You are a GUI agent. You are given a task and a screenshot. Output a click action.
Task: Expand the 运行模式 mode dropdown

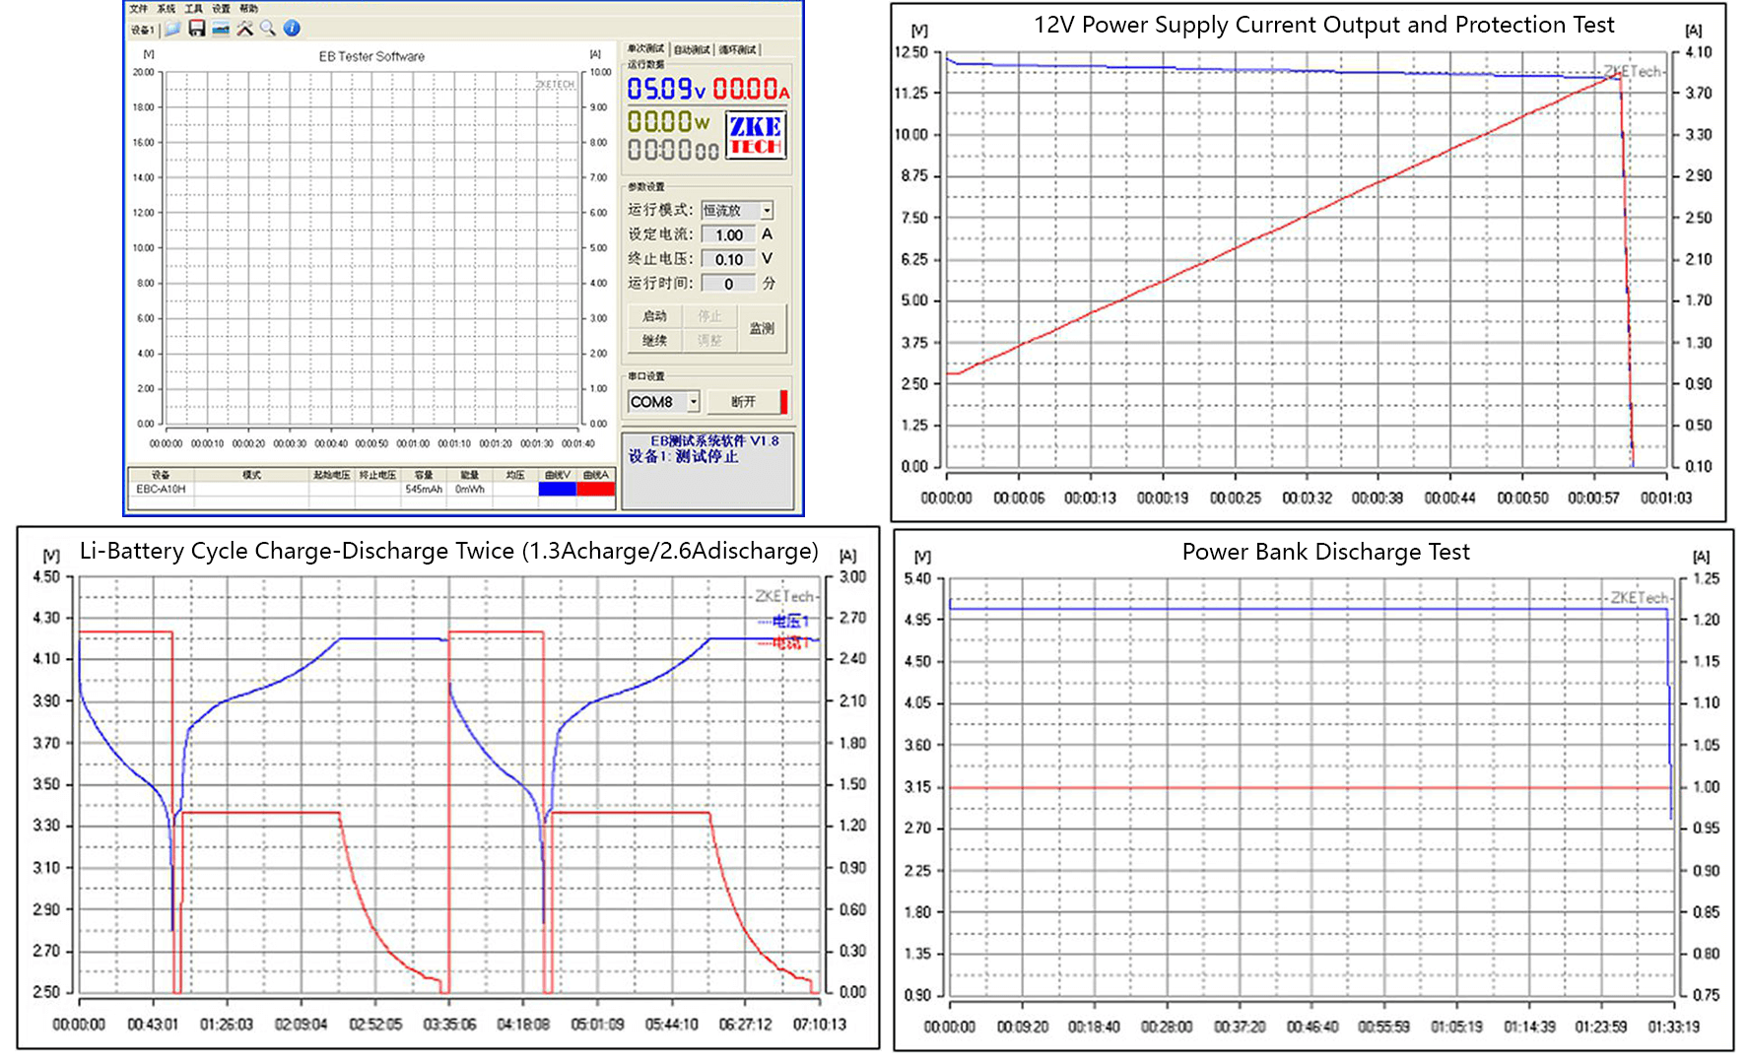[x=767, y=211]
